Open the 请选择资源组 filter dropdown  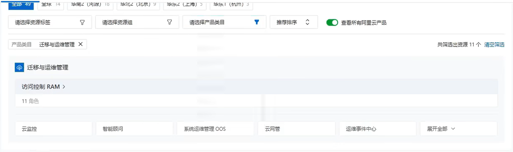[137, 22]
